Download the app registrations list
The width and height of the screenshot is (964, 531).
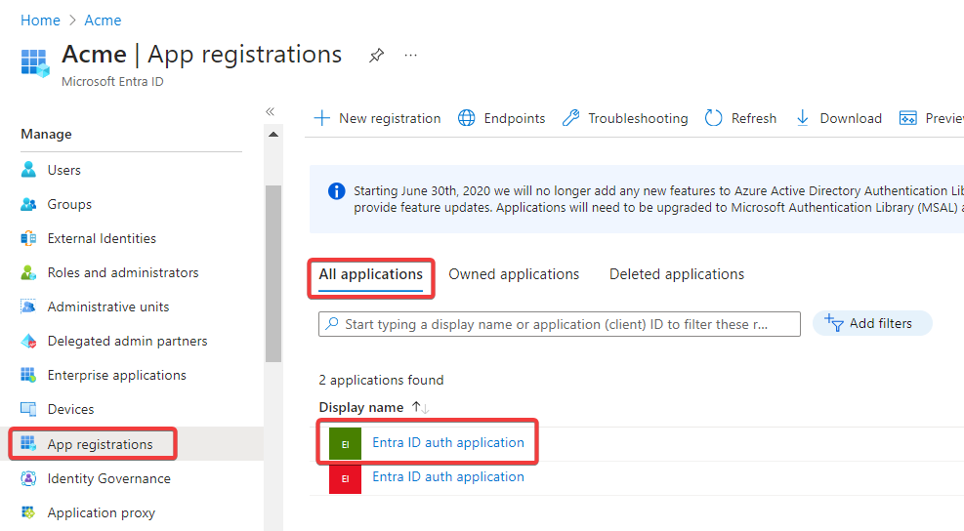click(838, 118)
